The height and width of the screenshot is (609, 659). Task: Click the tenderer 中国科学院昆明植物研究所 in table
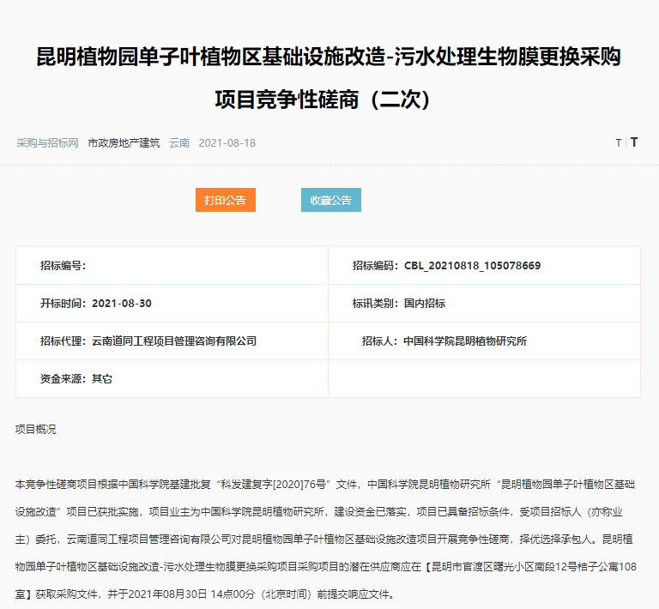(465, 341)
